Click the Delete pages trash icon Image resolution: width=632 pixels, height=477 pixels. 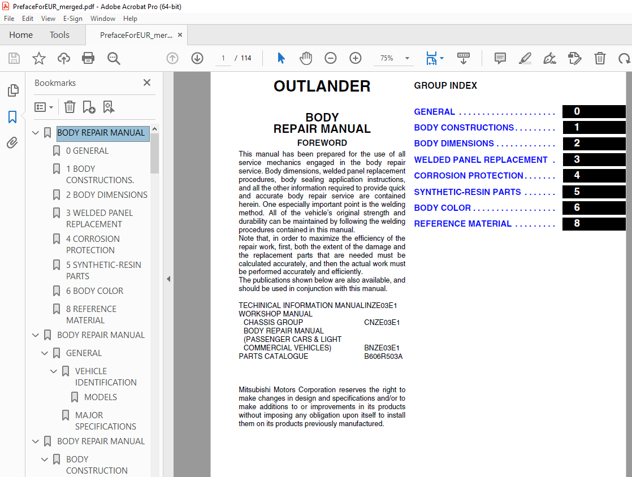(599, 58)
